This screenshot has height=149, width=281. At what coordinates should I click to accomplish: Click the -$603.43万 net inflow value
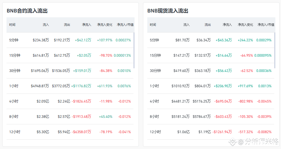223,117
